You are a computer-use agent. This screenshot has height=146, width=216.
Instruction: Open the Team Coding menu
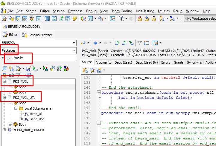[122, 11]
